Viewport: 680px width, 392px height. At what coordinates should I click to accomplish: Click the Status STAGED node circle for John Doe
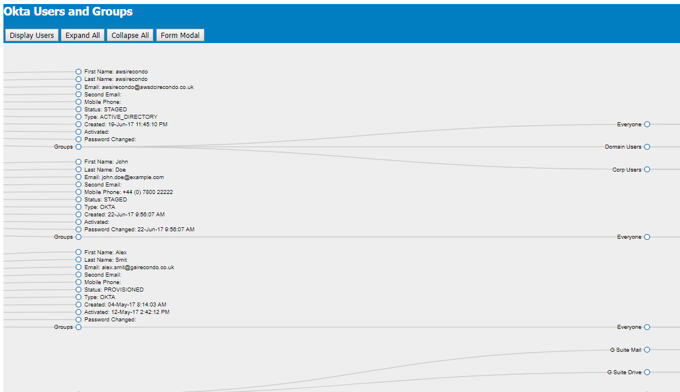[x=78, y=199]
